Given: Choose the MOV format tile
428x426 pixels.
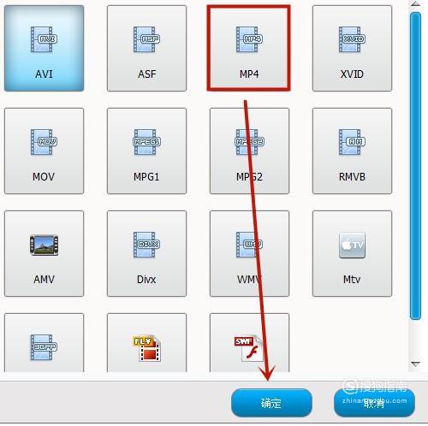Looking at the screenshot, I should point(45,151).
